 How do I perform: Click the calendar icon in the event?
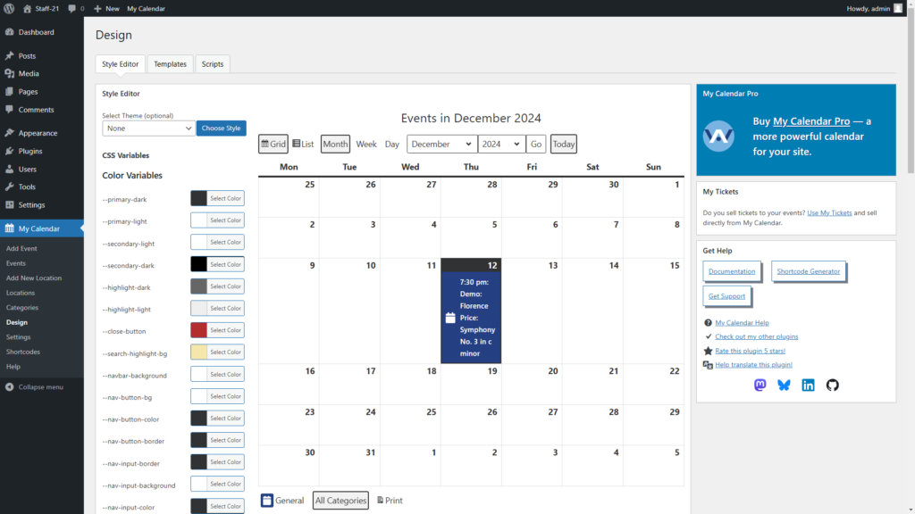450,318
